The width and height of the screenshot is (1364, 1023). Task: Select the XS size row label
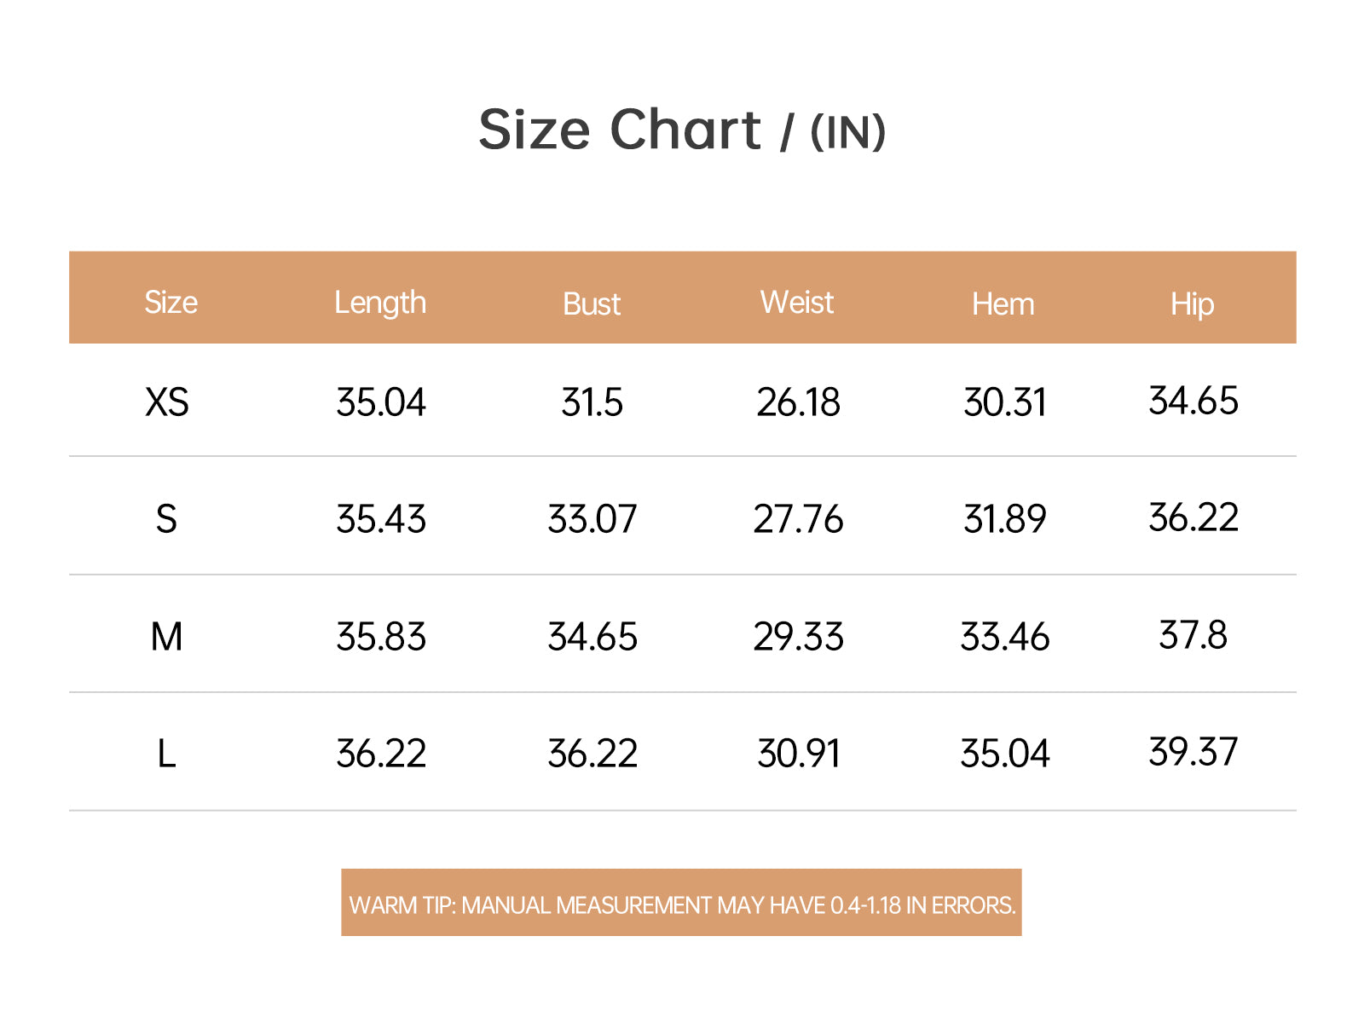pos(167,402)
